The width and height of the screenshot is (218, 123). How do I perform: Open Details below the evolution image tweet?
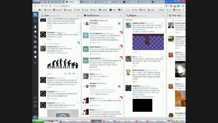[49, 74]
